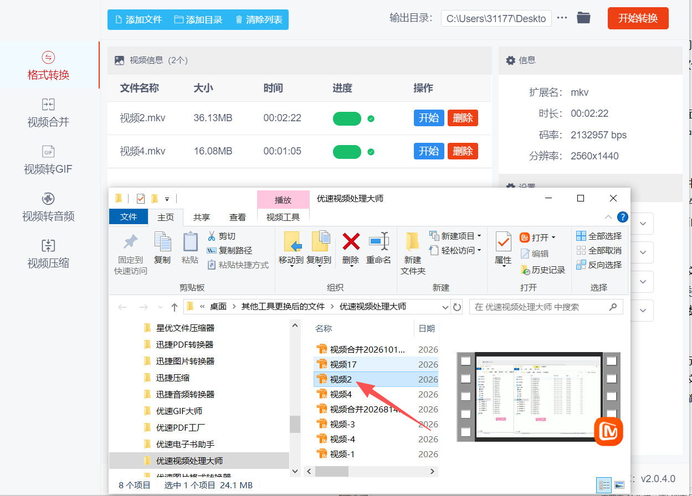Click 删除 for 视频4.mkv
Image resolution: width=692 pixels, height=496 pixels.
point(463,151)
